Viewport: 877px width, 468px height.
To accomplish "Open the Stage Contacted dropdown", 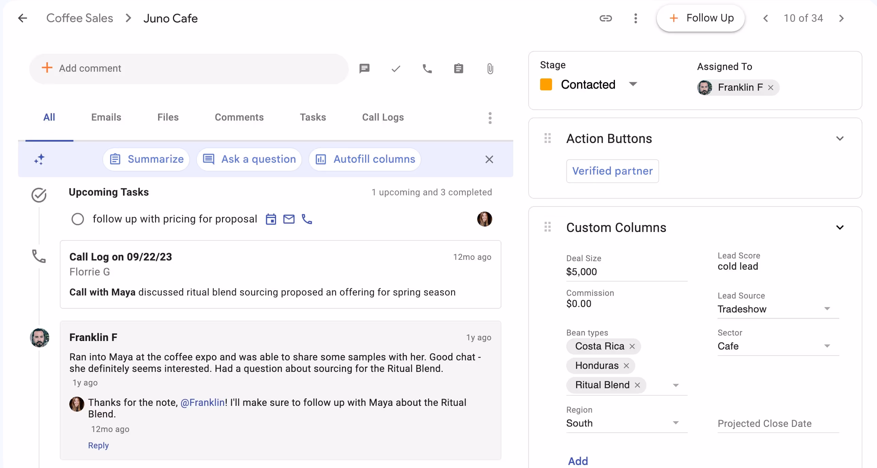I will tap(633, 84).
